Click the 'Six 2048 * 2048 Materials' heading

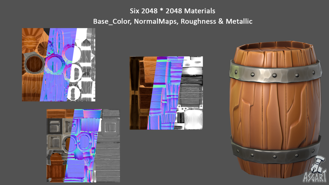point(173,11)
